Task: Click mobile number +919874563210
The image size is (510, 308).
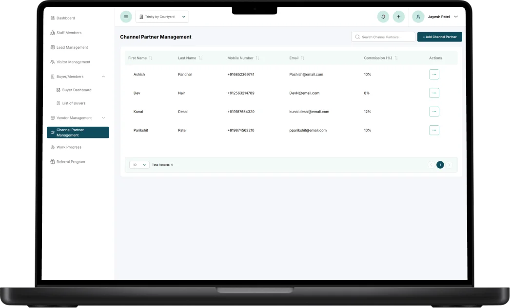Action: point(241,130)
